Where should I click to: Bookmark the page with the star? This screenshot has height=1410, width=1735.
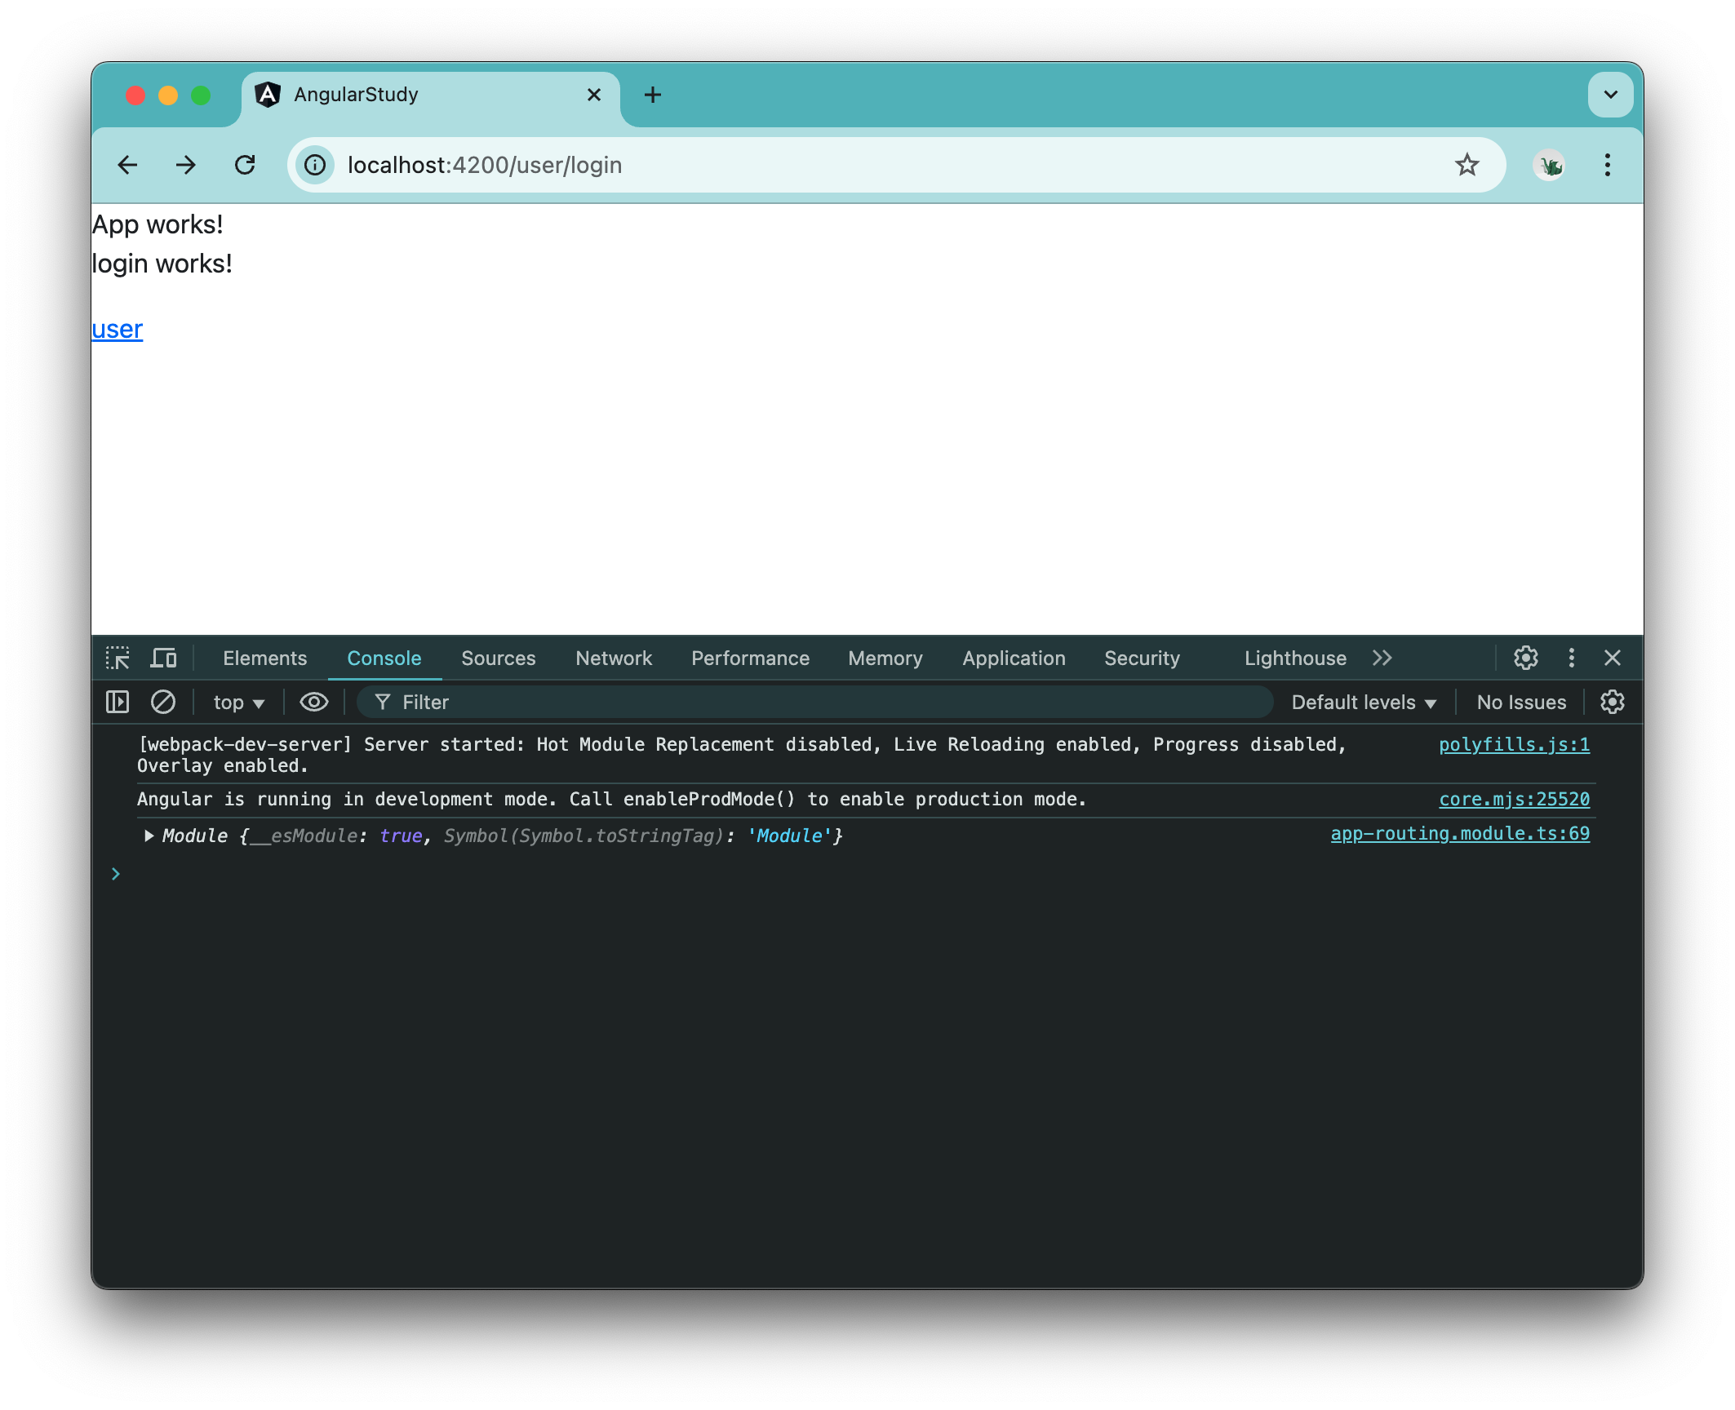point(1467,165)
